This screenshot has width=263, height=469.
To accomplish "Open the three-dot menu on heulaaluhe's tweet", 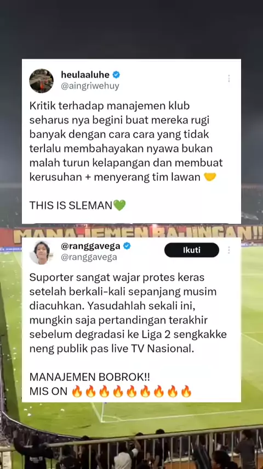I will pos(229,79).
